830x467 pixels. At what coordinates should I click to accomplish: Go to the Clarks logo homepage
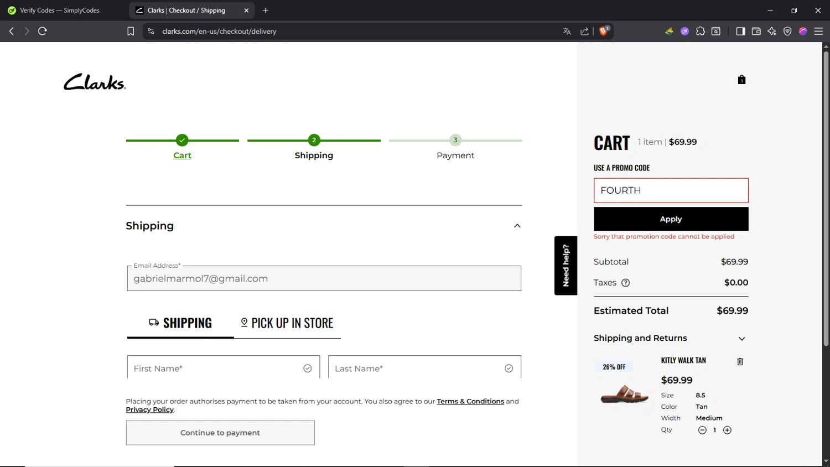click(95, 82)
